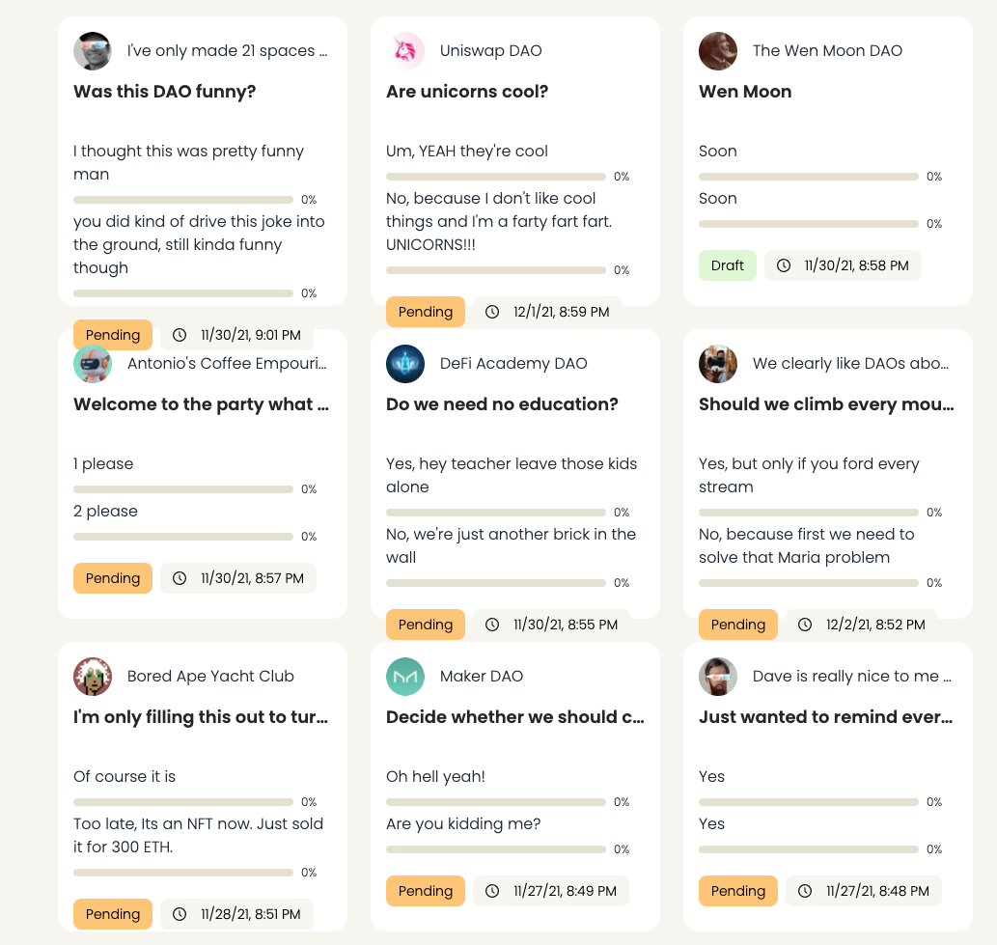Click the Pending badge dated 11/27/21, 8:48 PM

pyautogui.click(x=737, y=891)
